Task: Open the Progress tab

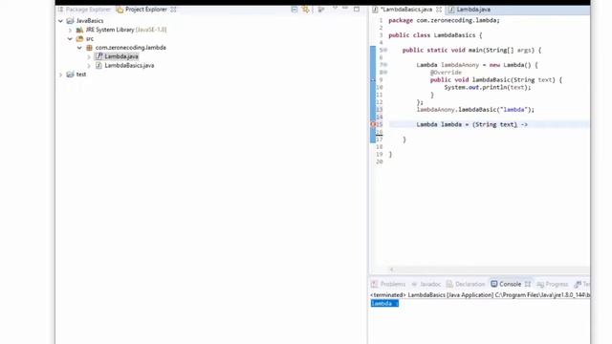Action: pos(553,284)
